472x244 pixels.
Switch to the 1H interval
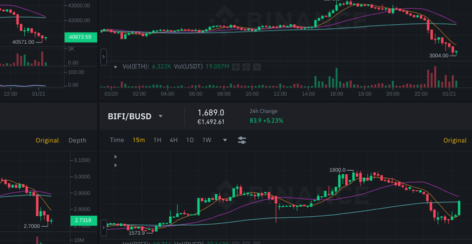click(x=158, y=140)
